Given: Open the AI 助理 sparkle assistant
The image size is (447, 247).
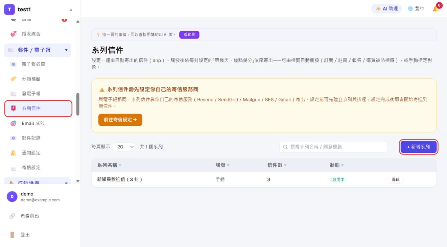Looking at the screenshot, I should coord(386,9).
